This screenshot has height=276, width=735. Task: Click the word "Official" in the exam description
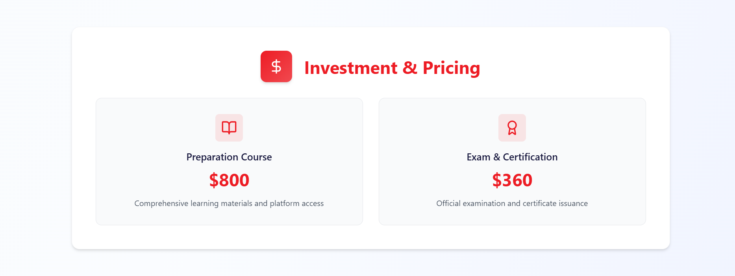coord(448,204)
